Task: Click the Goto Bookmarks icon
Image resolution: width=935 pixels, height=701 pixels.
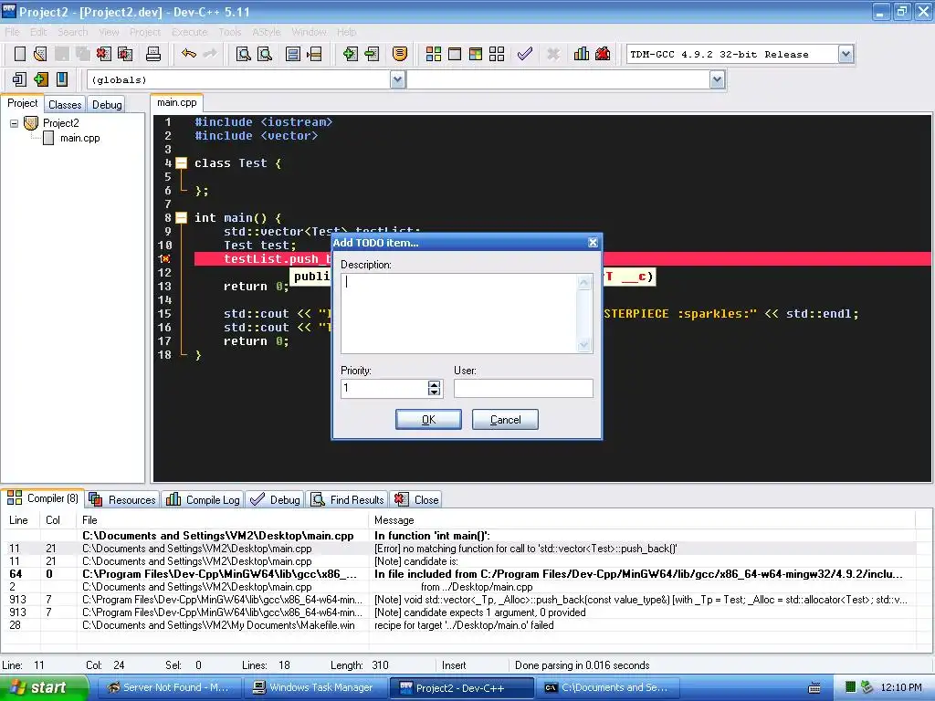Action: 61,79
